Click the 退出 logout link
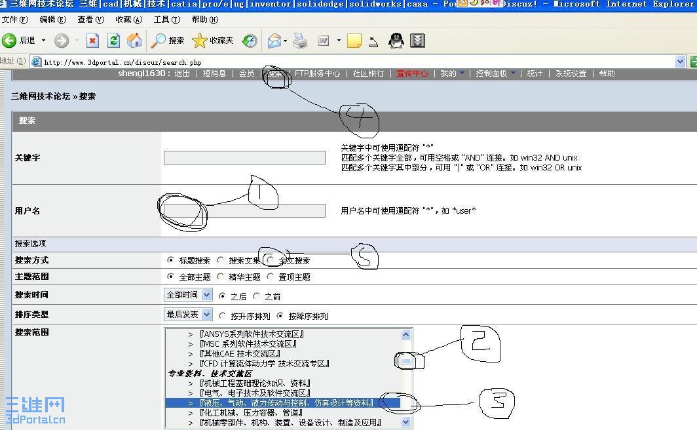 [x=182, y=73]
